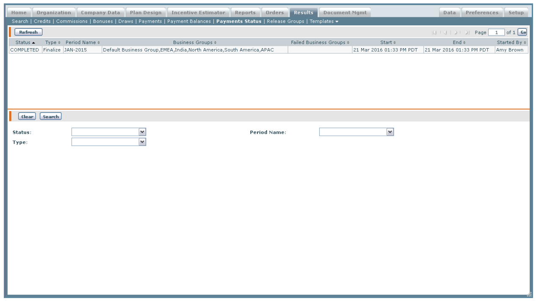The image size is (536, 301).
Task: Expand the Period Name dropdown
Action: [x=390, y=132]
